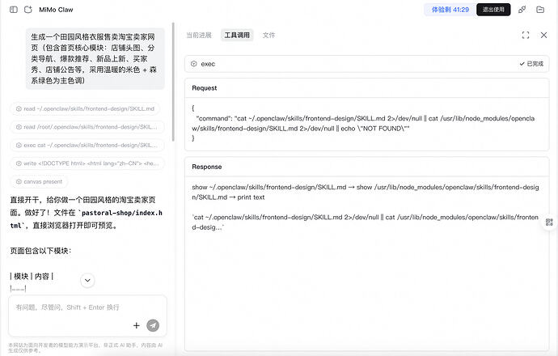This screenshot has height=356, width=558.
Task: Click the plus attachment icon
Action: [137, 325]
